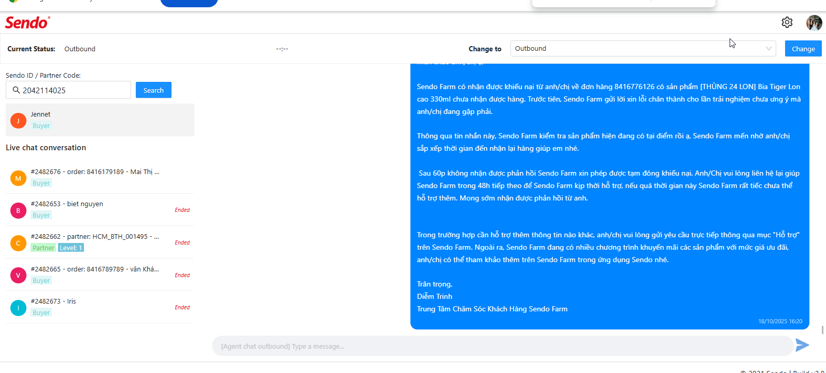Click the V avatar of conversation #2482665
The width and height of the screenshot is (826, 373).
click(18, 275)
